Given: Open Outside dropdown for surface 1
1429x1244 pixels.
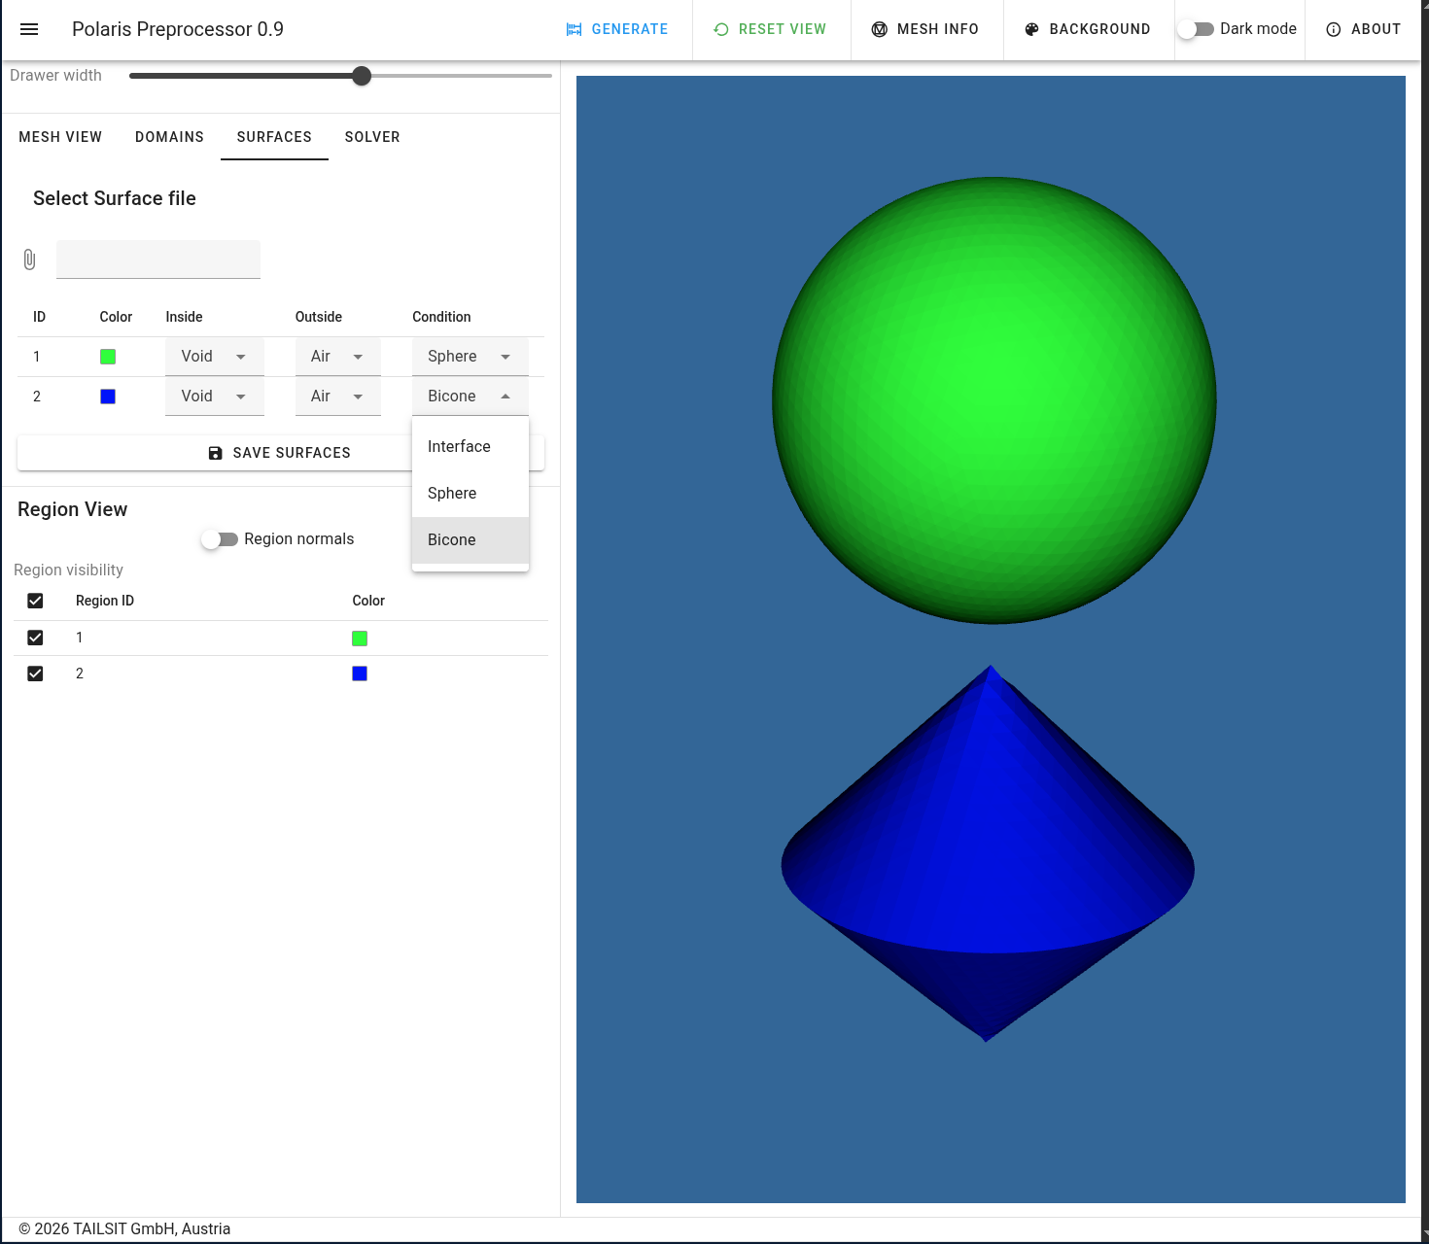Looking at the screenshot, I should click(x=338, y=357).
